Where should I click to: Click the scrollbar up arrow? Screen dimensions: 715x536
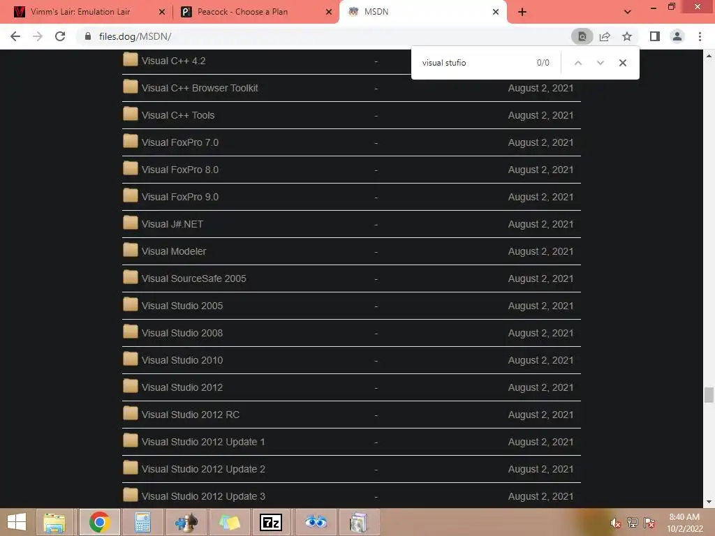pos(709,56)
